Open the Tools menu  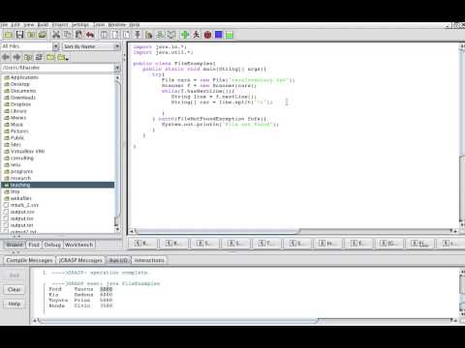(x=99, y=25)
